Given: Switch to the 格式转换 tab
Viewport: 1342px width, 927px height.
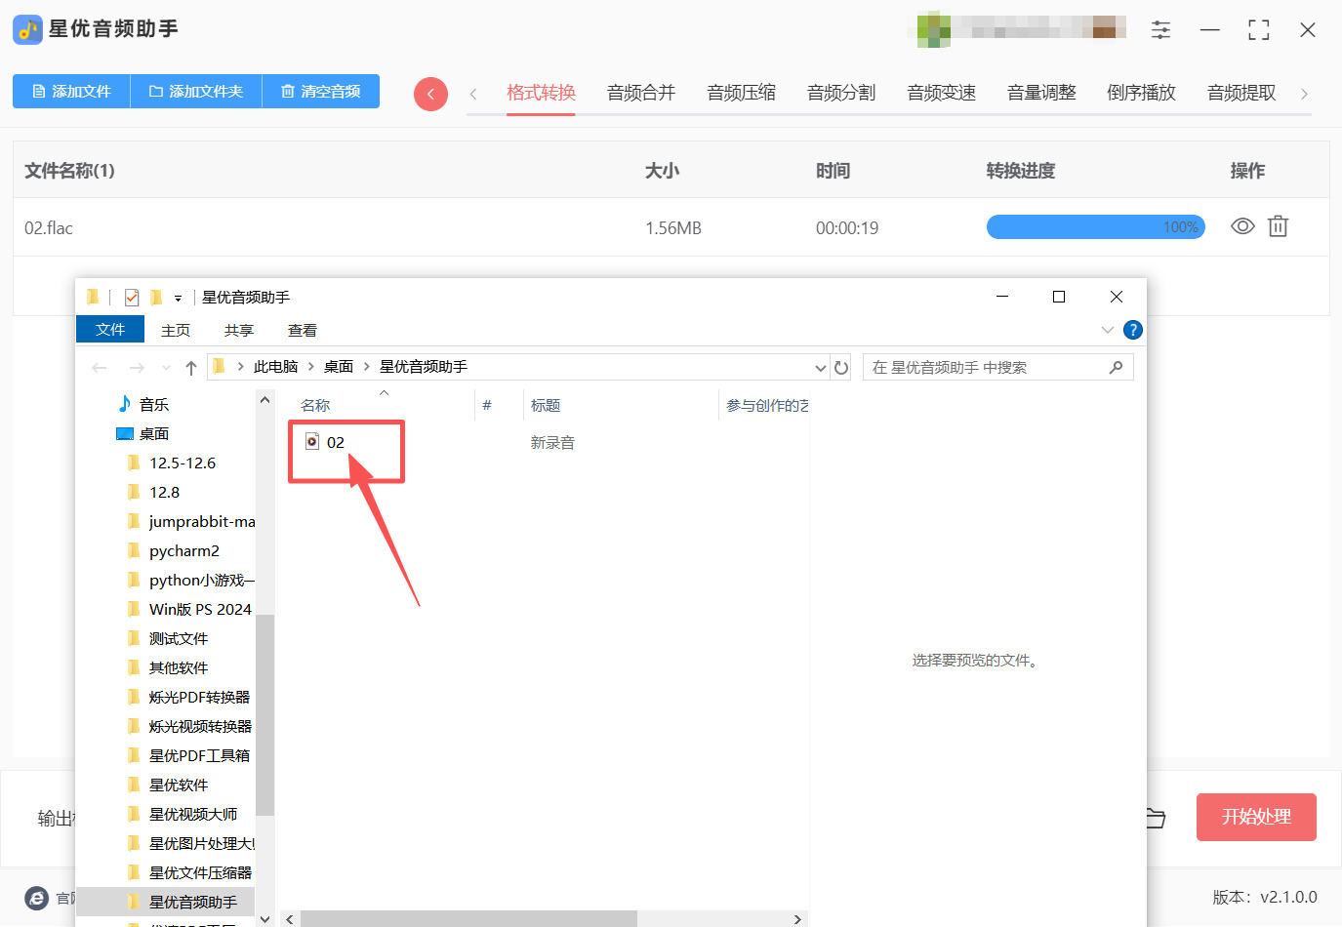Looking at the screenshot, I should [541, 93].
